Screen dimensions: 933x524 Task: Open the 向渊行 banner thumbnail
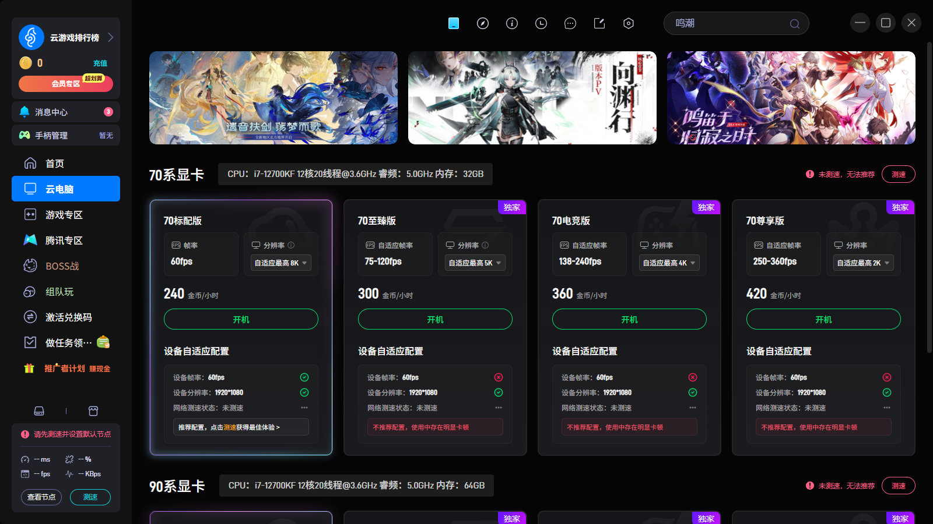pyautogui.click(x=532, y=98)
